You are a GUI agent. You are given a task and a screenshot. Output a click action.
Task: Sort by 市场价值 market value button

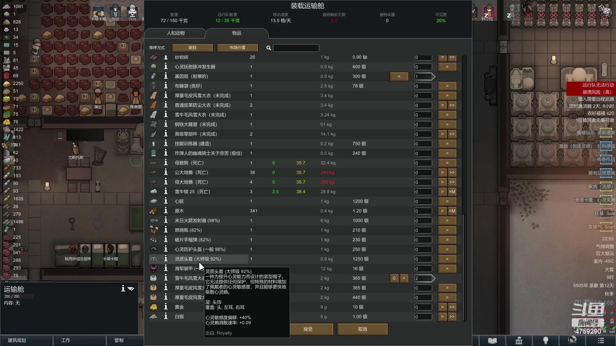(x=237, y=48)
